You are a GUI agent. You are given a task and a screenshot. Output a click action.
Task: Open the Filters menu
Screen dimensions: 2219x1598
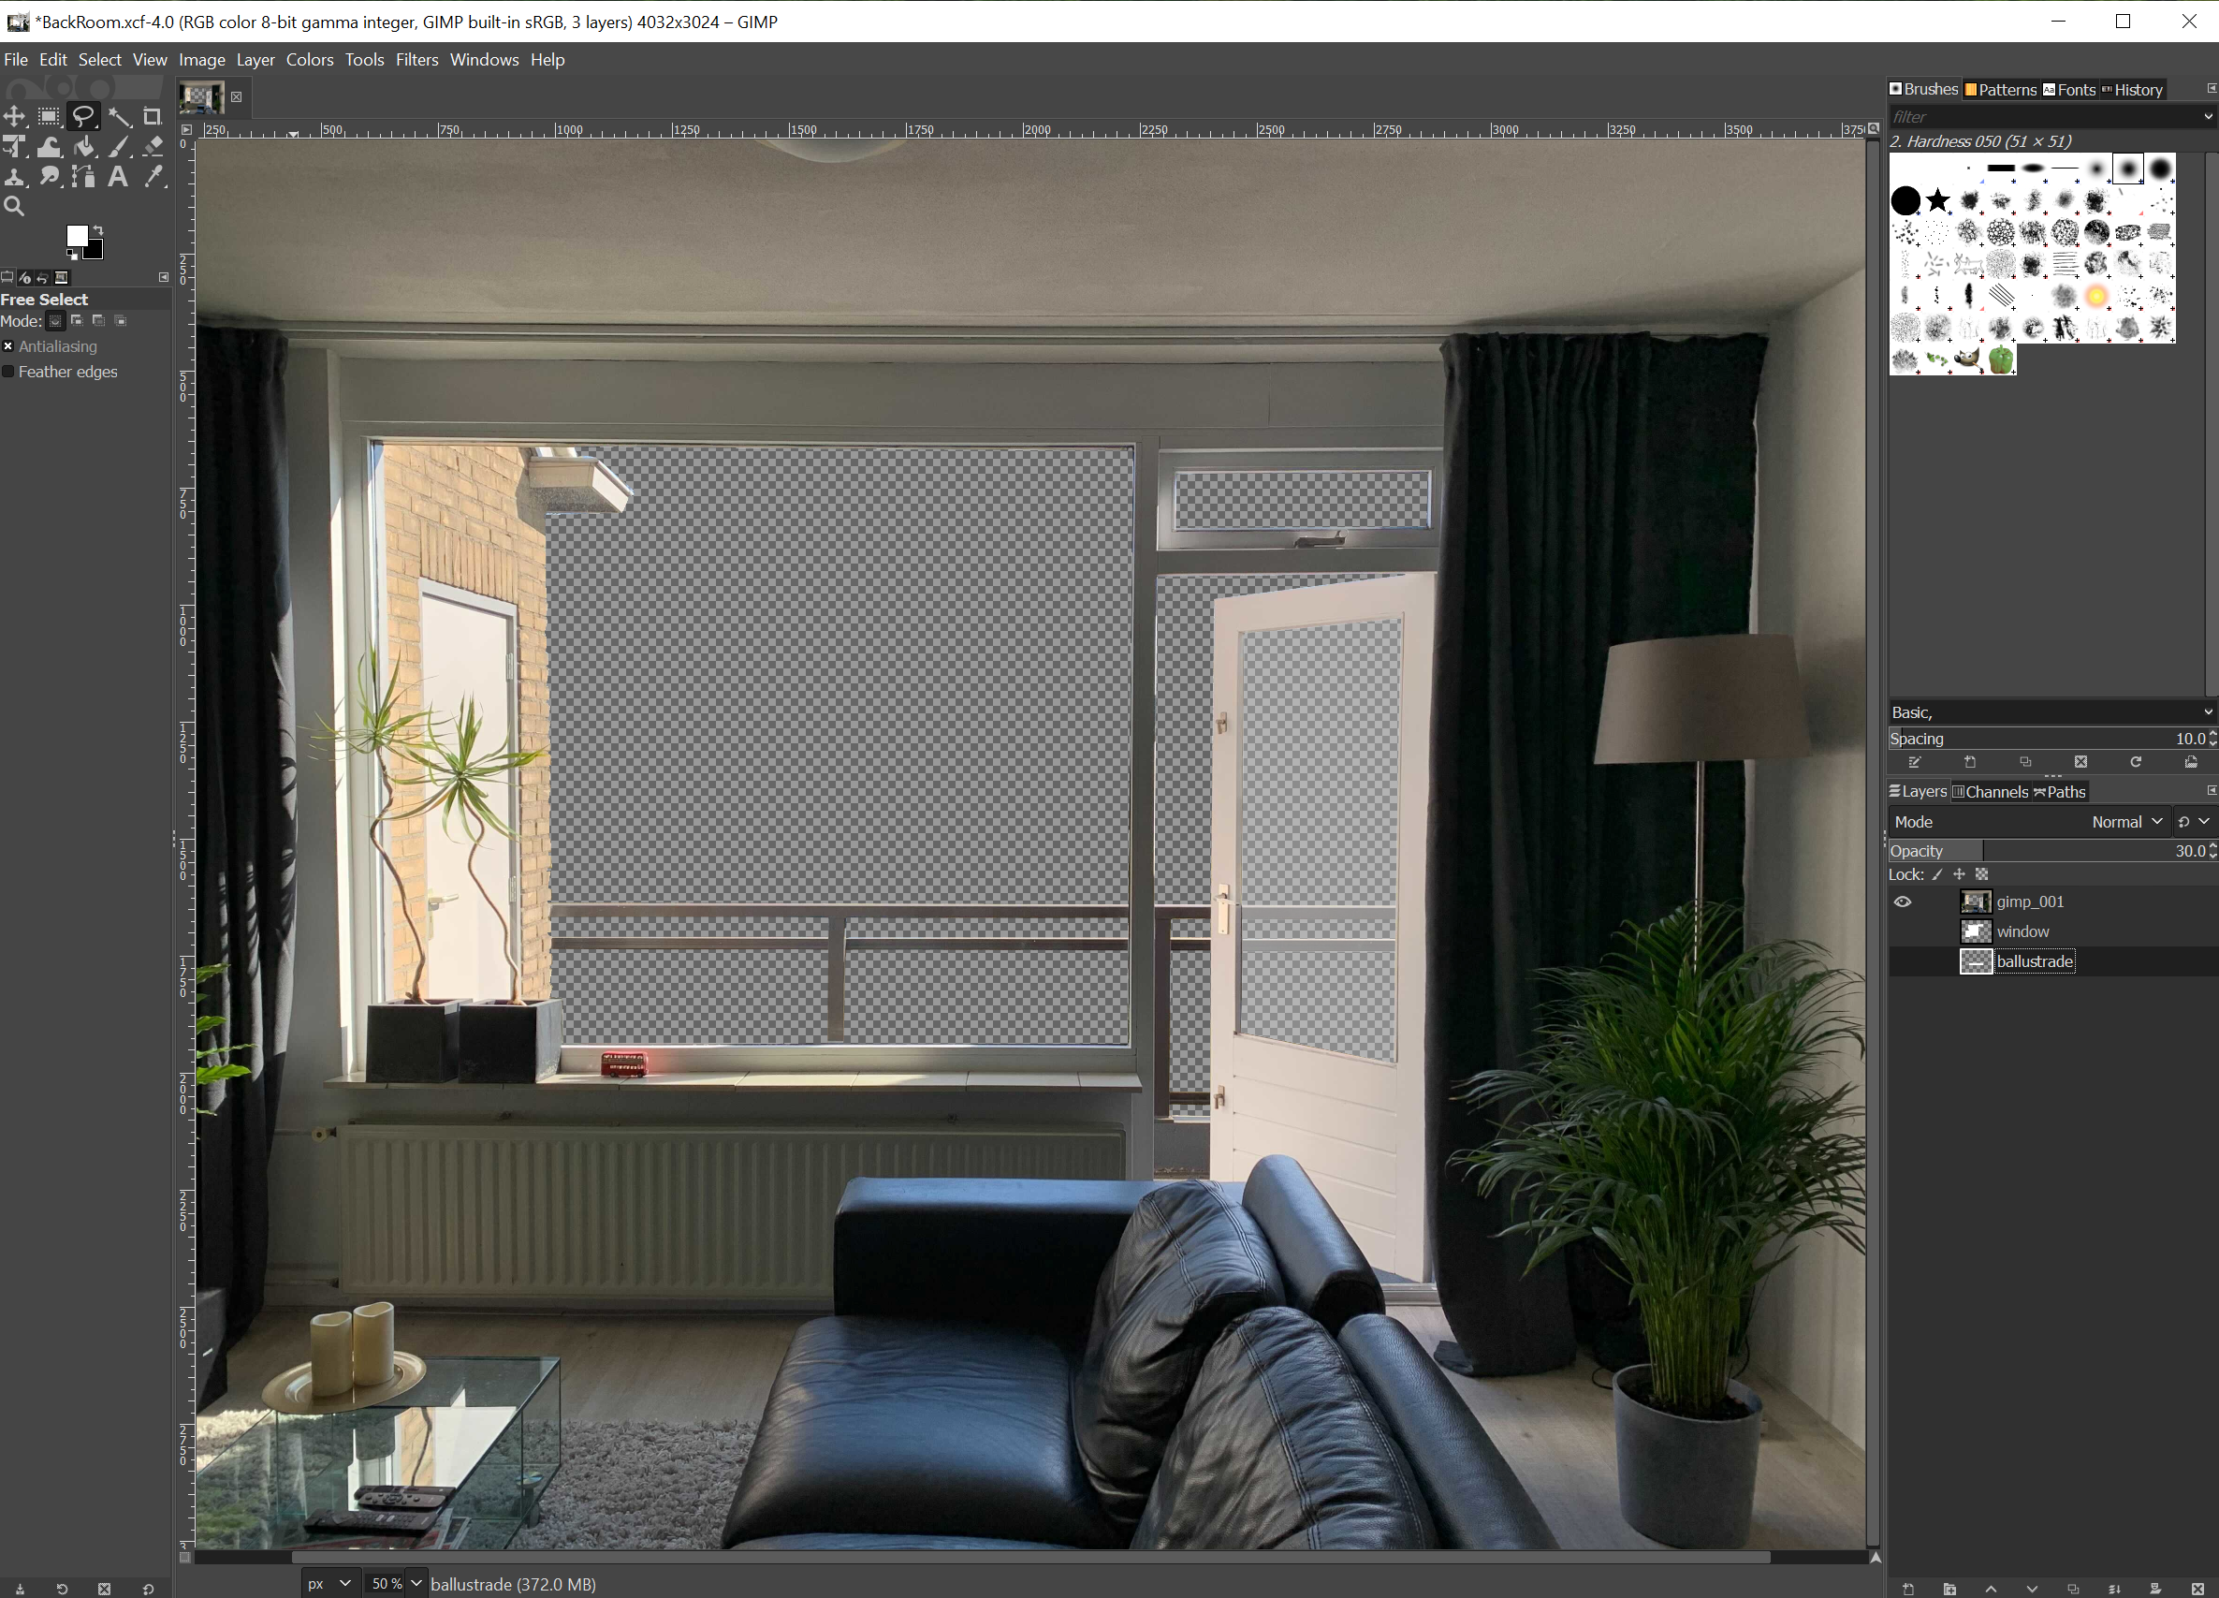(416, 60)
